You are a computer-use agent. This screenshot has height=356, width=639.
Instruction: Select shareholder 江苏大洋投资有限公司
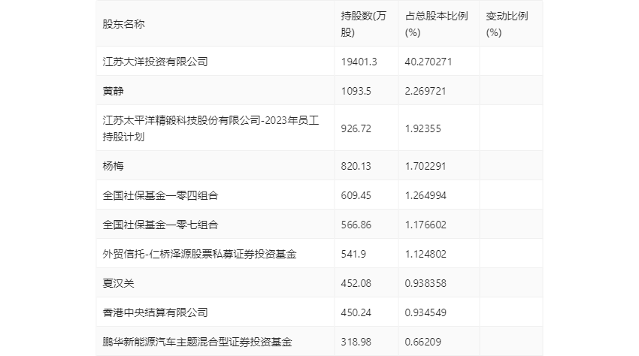[156, 62]
